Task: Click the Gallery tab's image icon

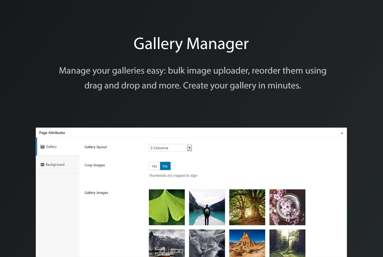Action: coord(43,147)
